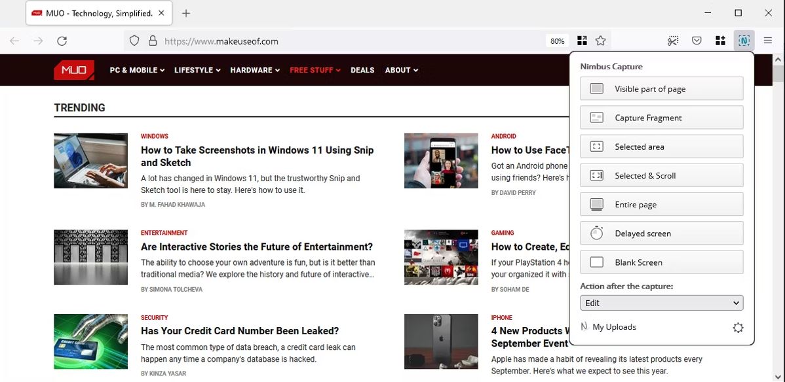Click the page vertical scrollbar thumb
The image size is (785, 382).
pos(778,74)
